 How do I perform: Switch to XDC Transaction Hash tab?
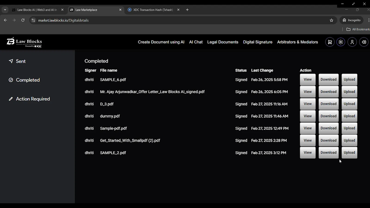[153, 10]
